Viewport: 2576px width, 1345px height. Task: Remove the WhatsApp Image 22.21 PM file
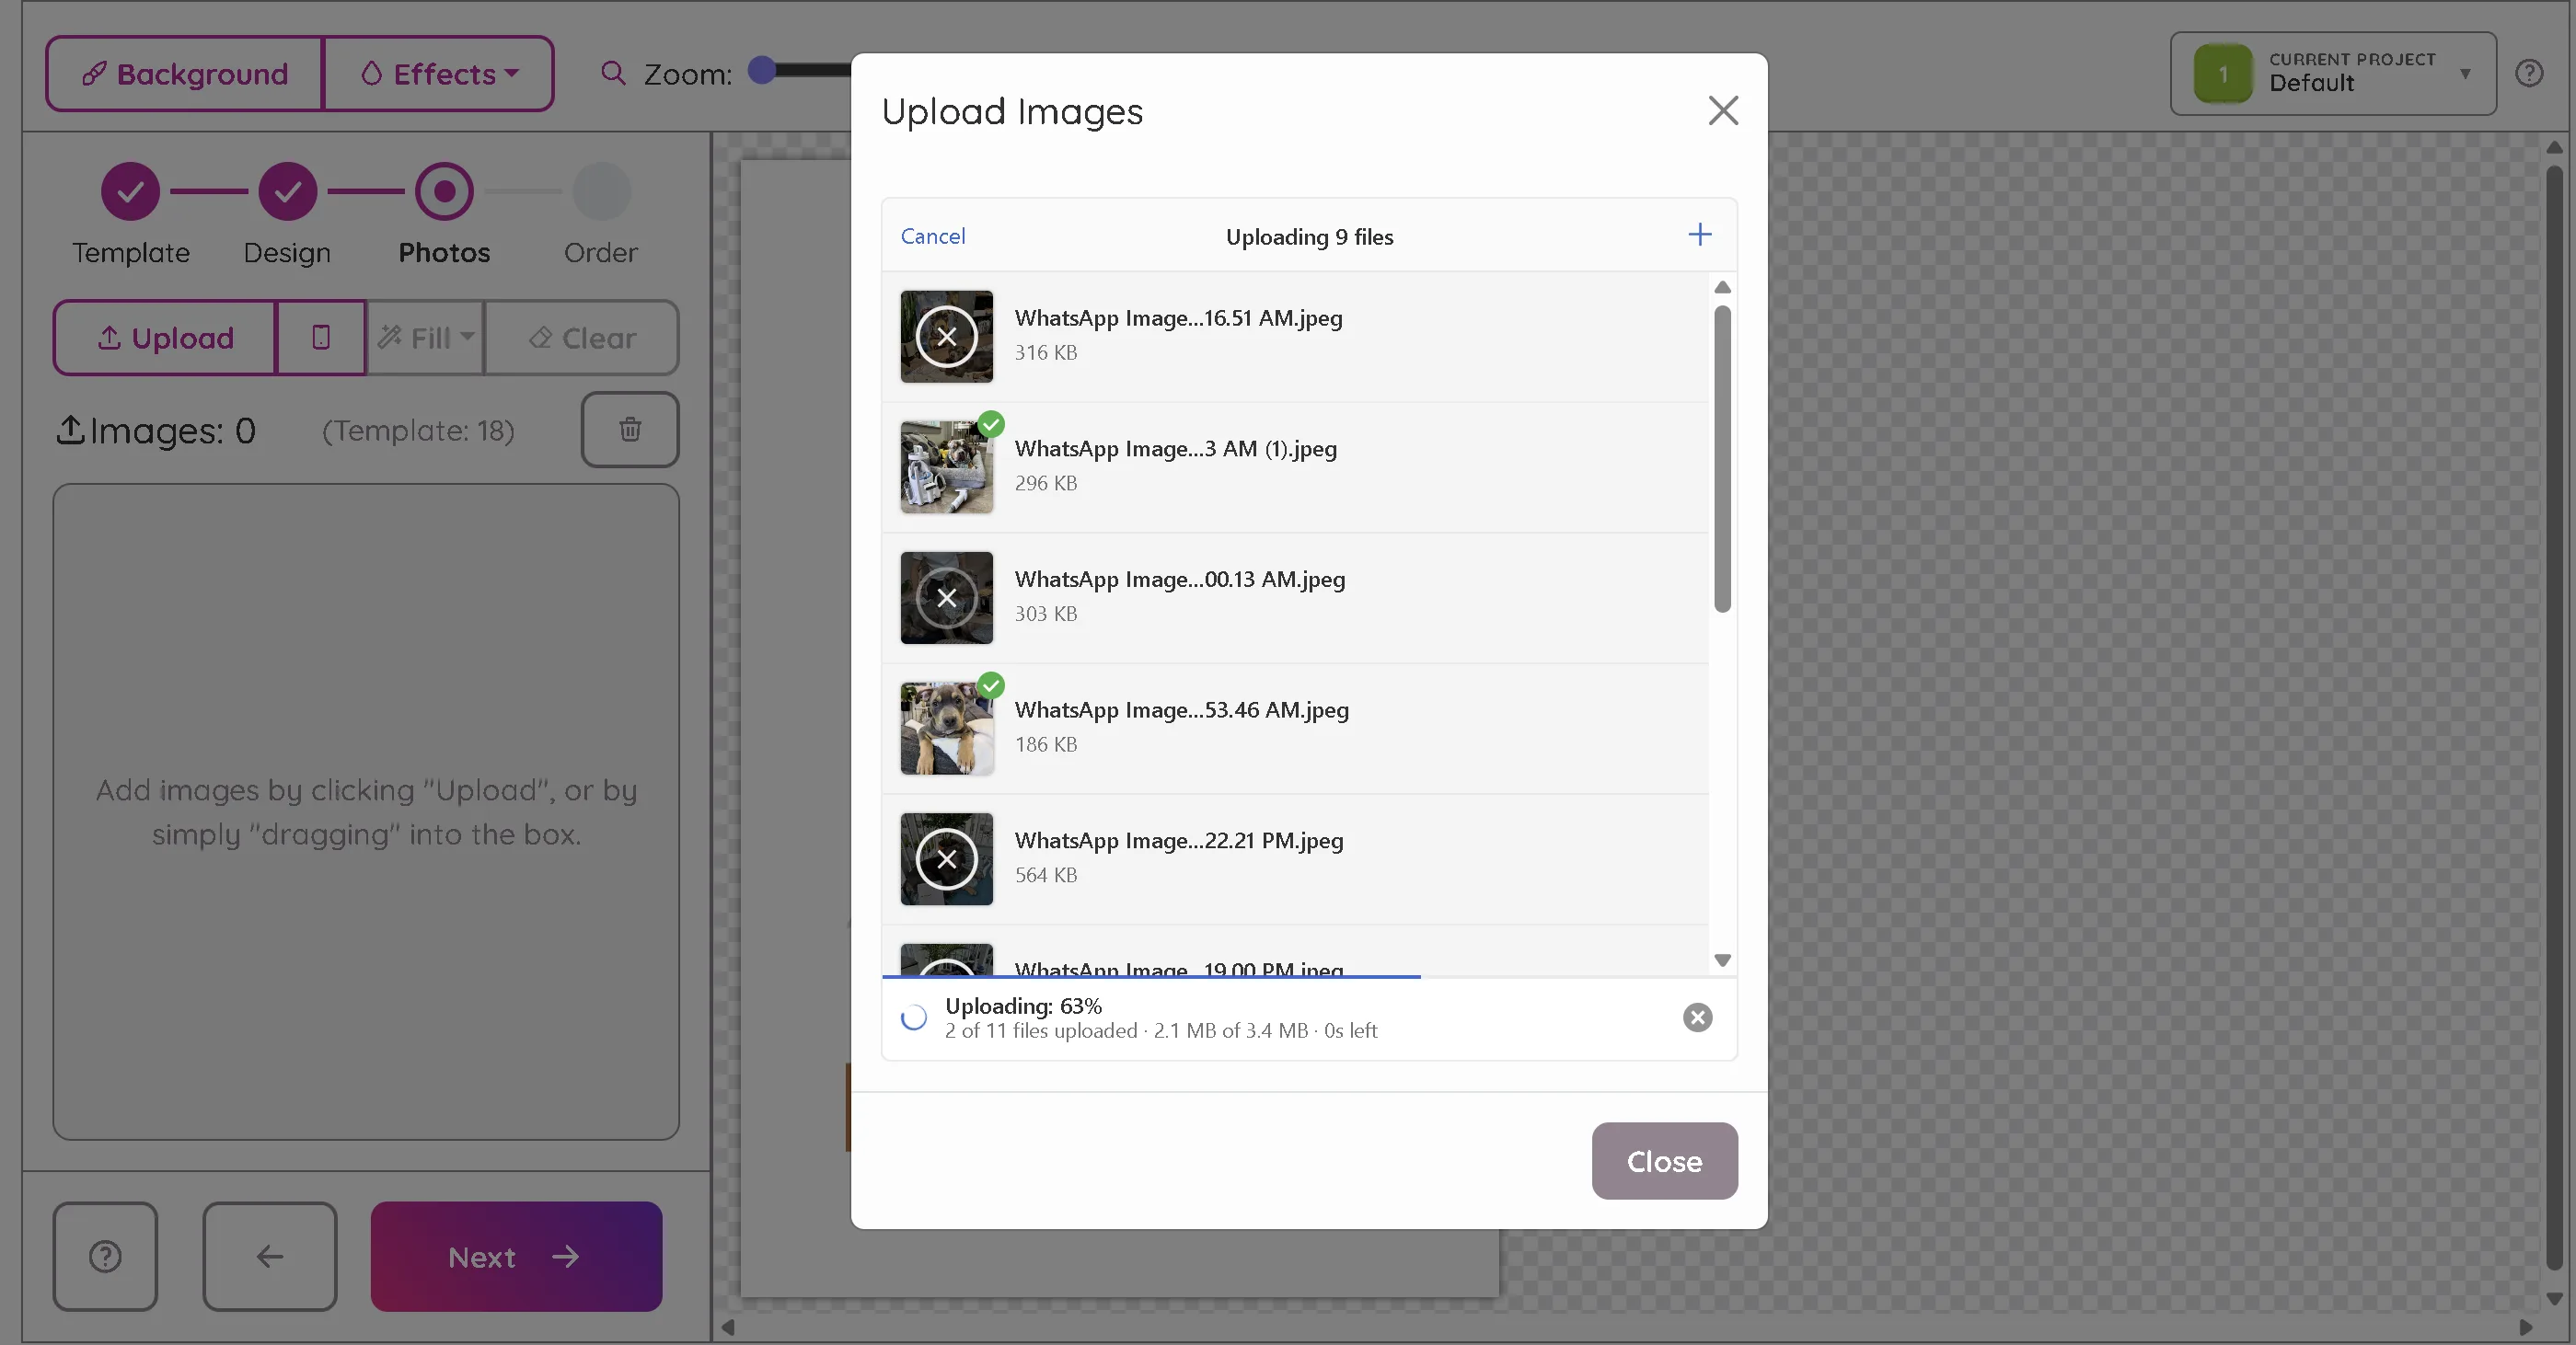tap(946, 859)
